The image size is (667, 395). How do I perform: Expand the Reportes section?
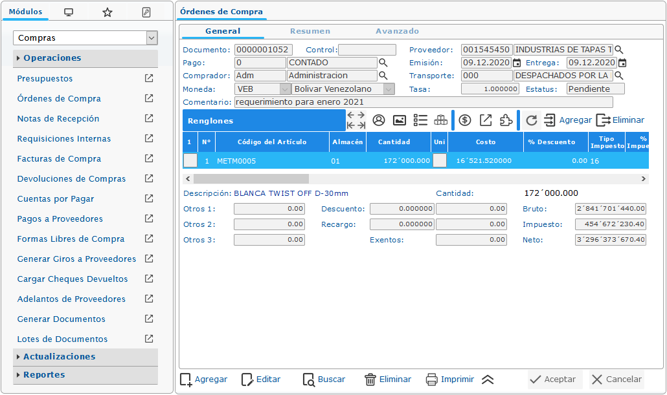click(x=85, y=375)
